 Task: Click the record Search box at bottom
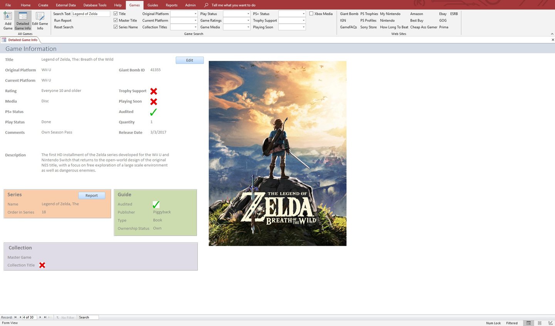[88, 317]
